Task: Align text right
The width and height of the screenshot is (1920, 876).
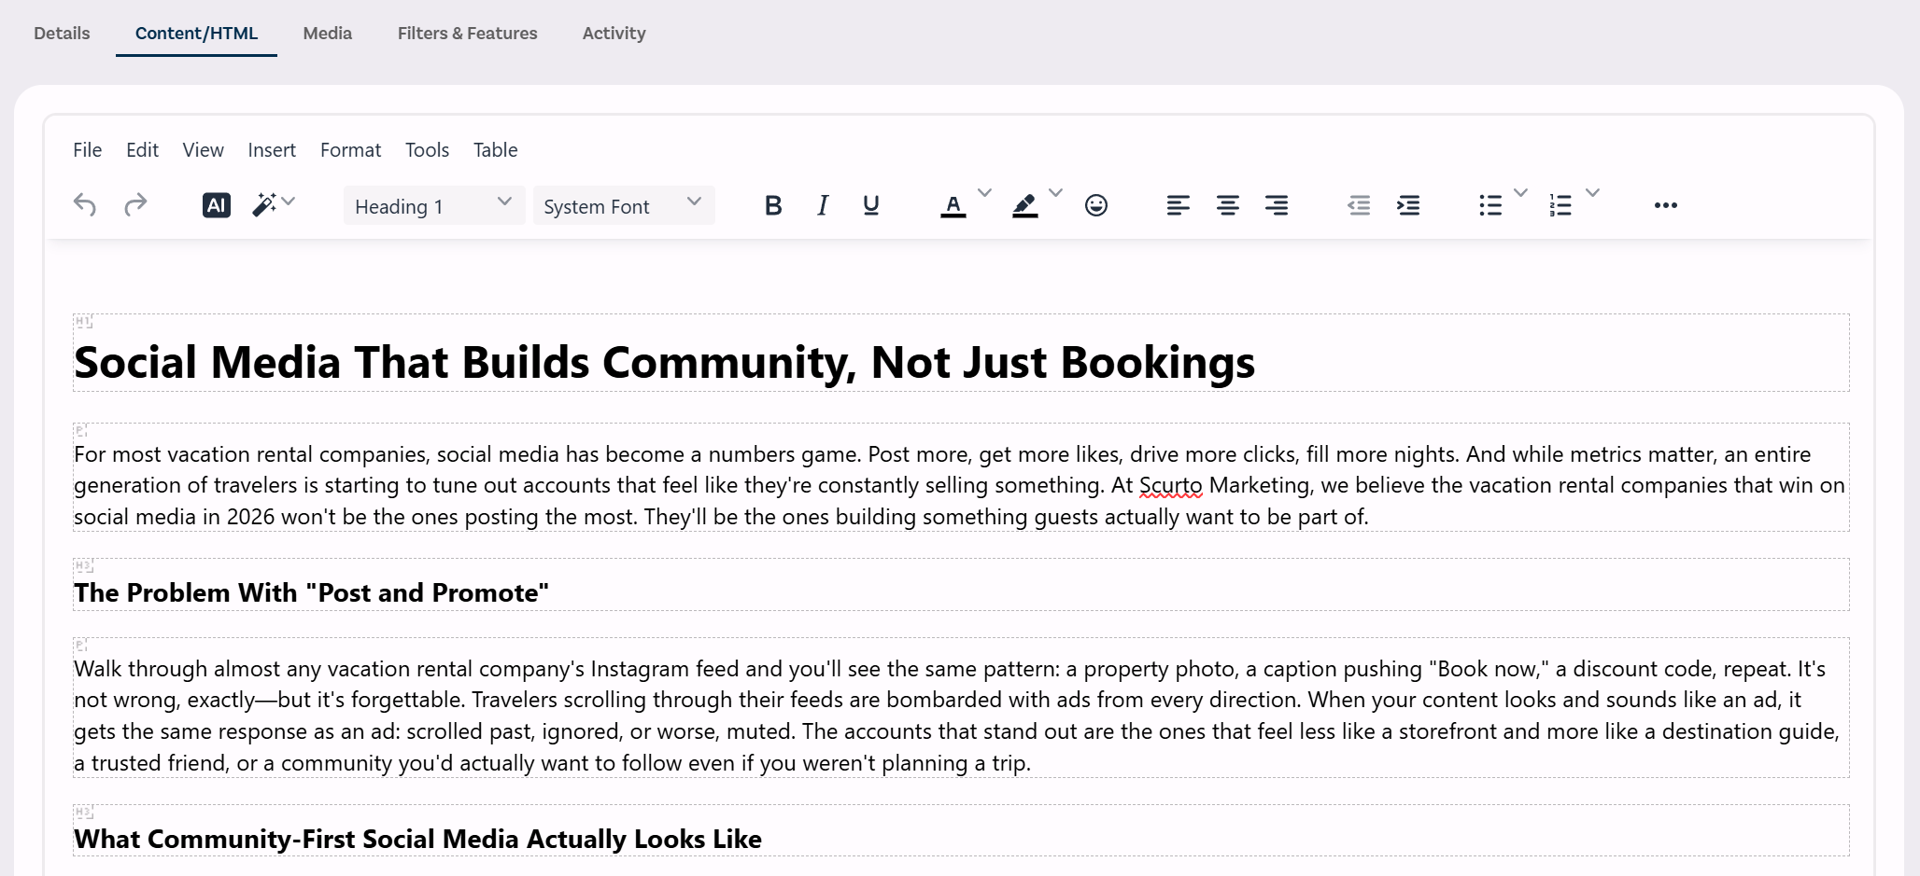Action: point(1277,205)
